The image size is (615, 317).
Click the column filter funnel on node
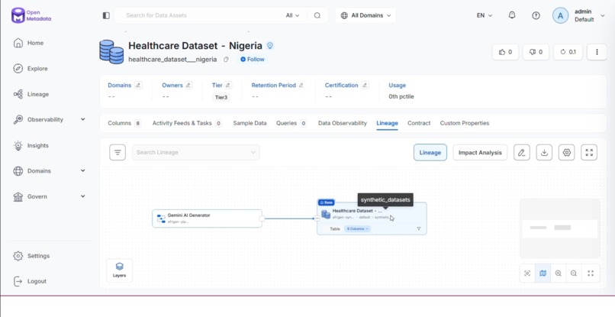418,228
